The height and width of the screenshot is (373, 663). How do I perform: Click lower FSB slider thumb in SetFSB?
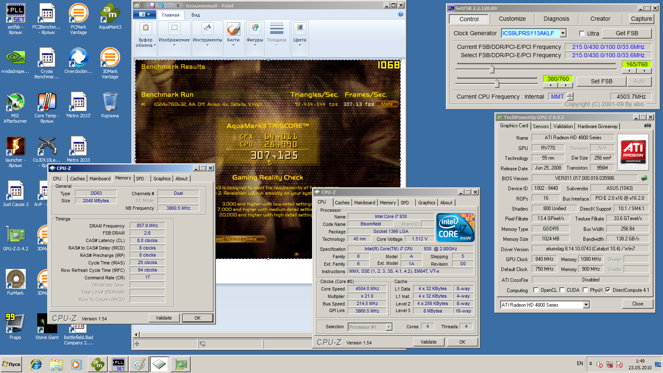(x=497, y=83)
